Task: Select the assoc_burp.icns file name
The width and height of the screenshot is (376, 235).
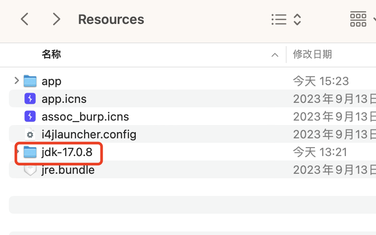Action: click(85, 117)
